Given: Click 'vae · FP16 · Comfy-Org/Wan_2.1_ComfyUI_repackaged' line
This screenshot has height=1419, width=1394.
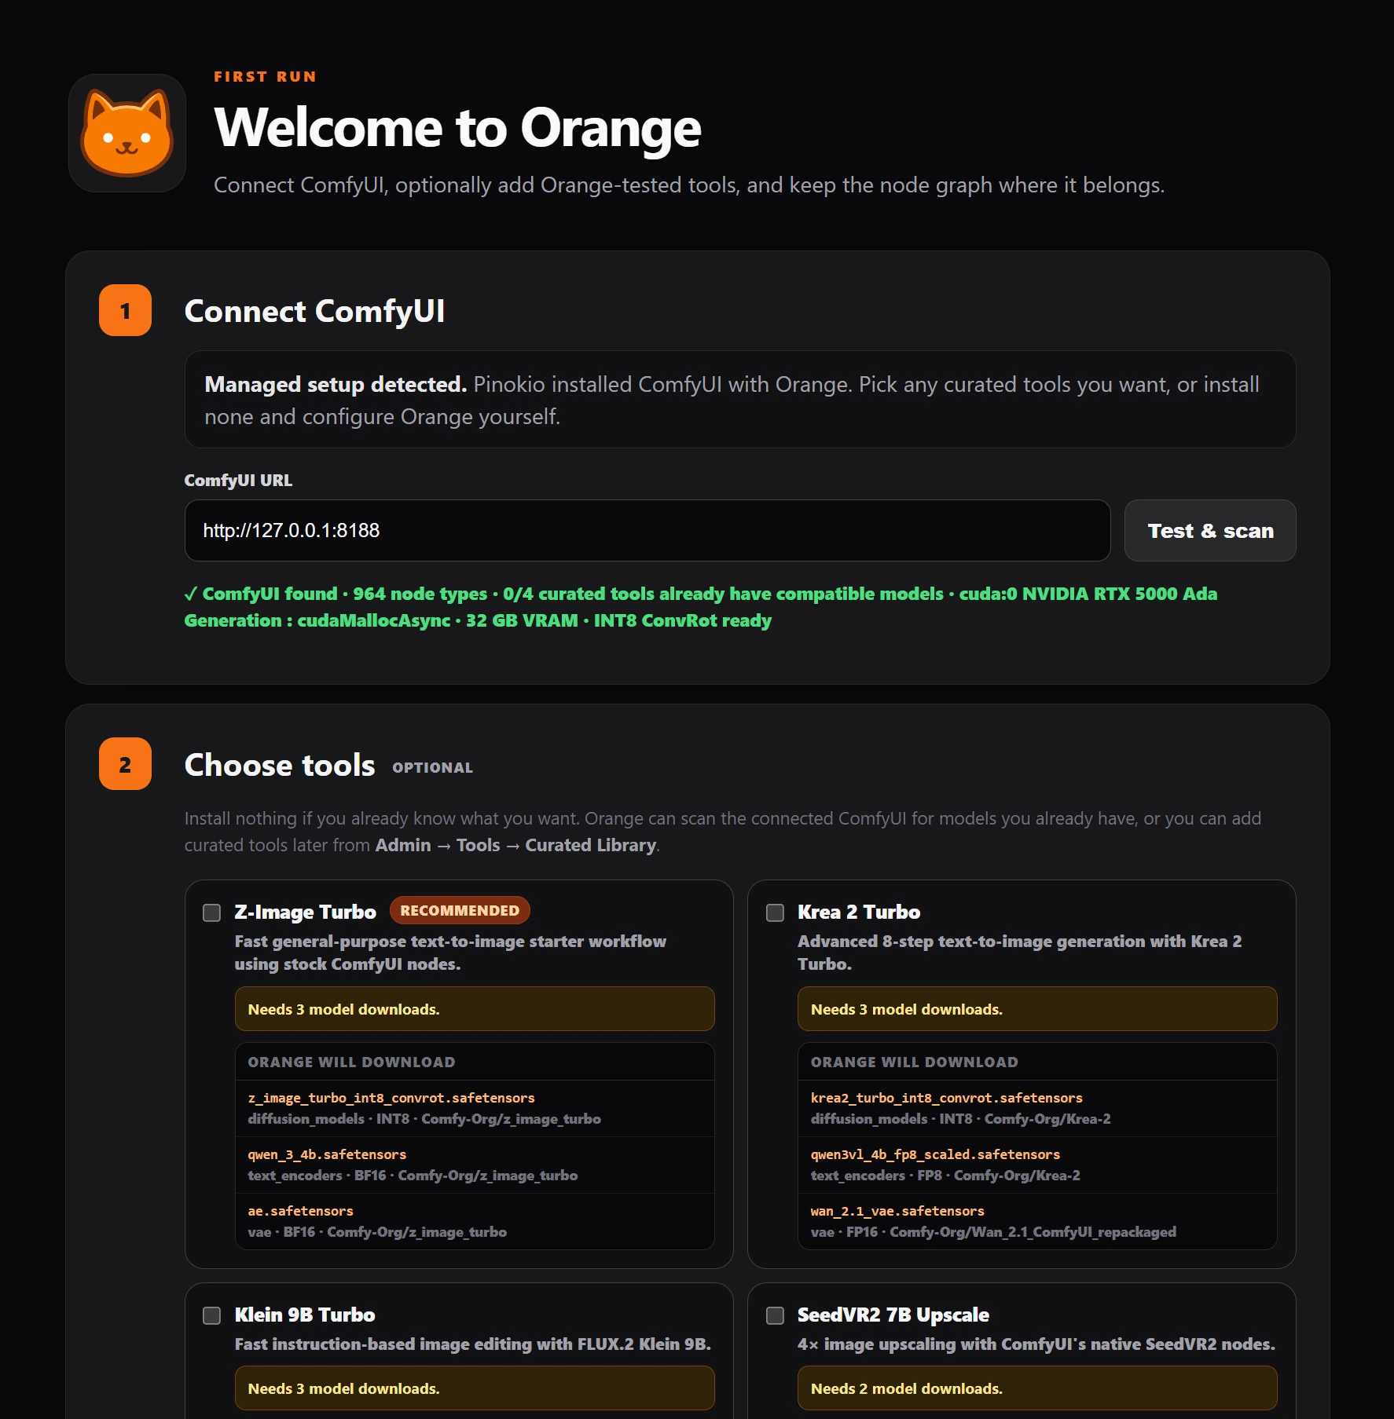Looking at the screenshot, I should pos(993,1232).
